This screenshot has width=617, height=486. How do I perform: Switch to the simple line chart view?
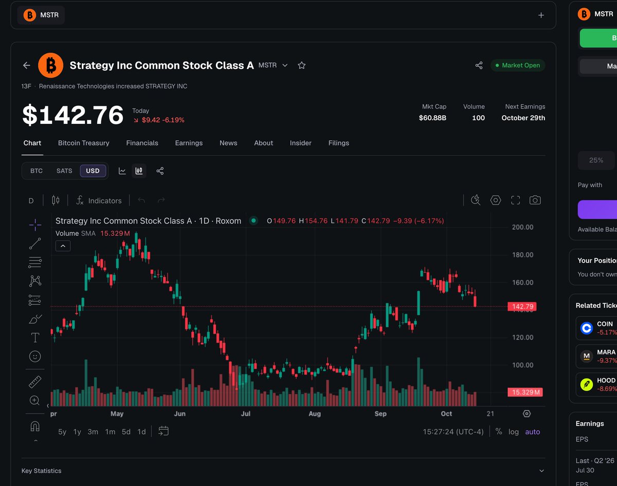tap(122, 171)
